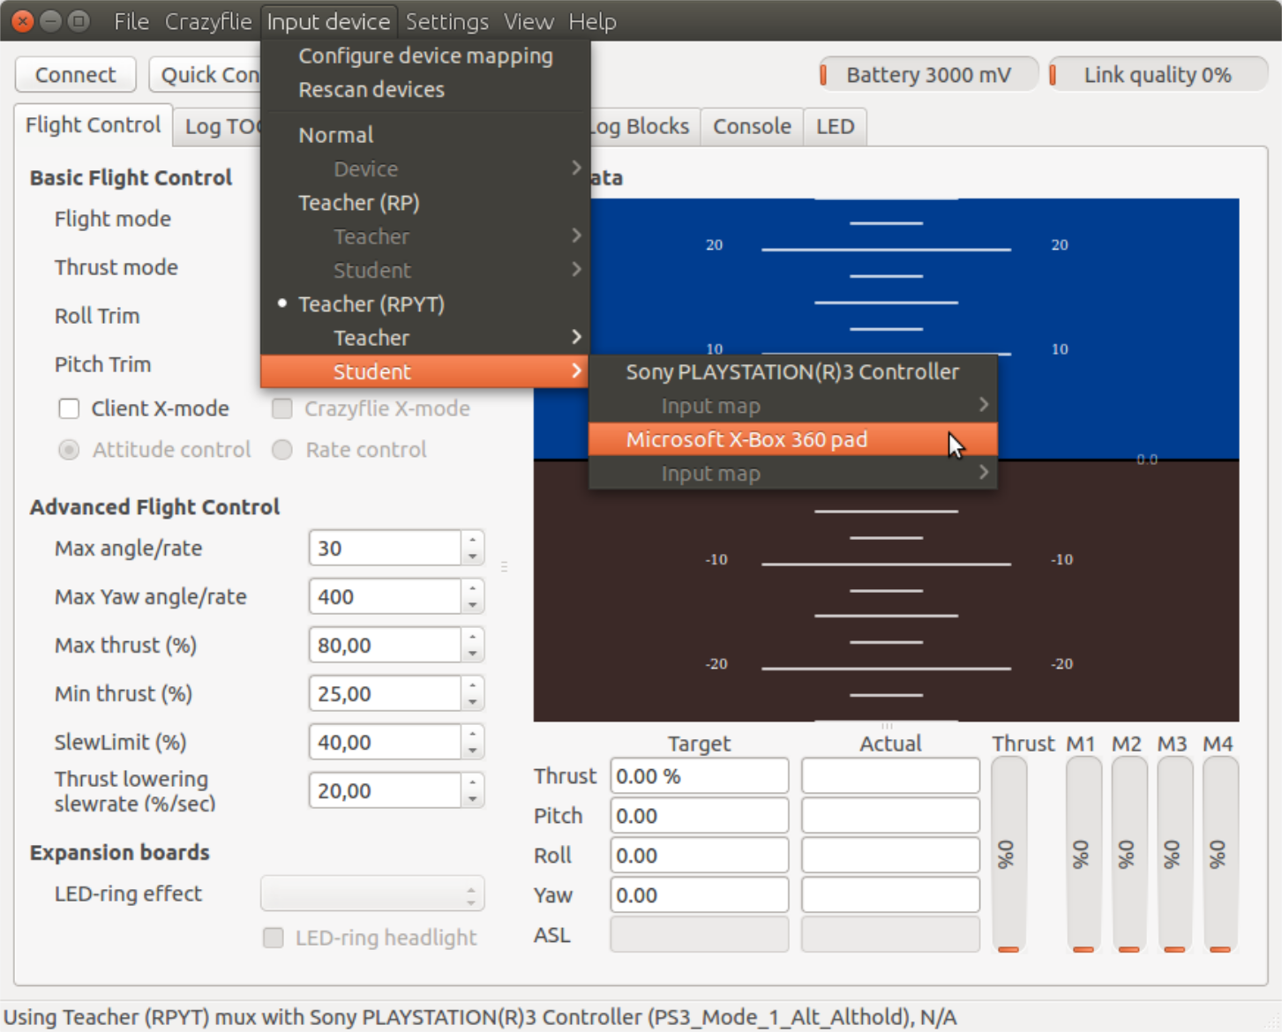The height and width of the screenshot is (1032, 1282).
Task: Click the Target Thrust field
Action: (x=699, y=776)
